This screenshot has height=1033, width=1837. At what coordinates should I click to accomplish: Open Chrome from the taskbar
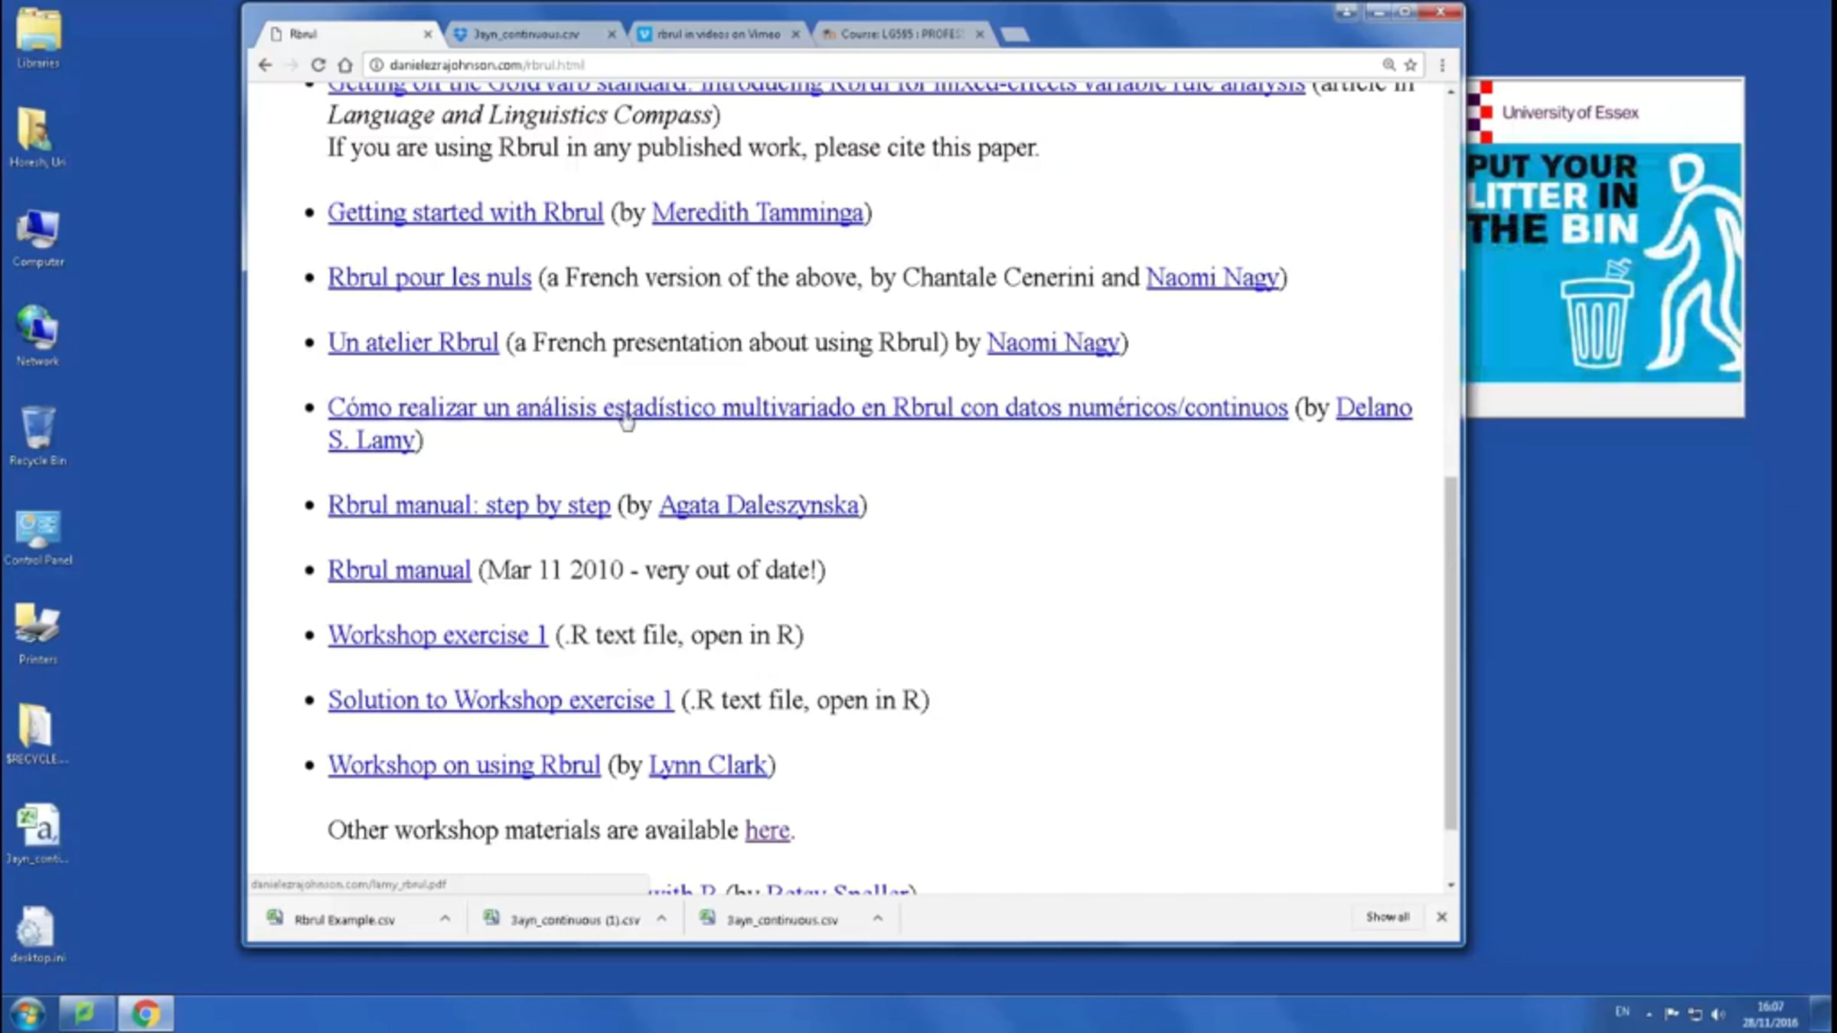pos(145,1014)
